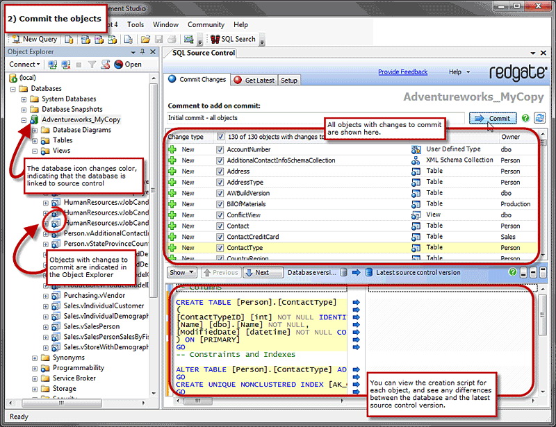Viewport: 556px width, 427px height.
Task: Click the Previous difference button
Action: 221,272
